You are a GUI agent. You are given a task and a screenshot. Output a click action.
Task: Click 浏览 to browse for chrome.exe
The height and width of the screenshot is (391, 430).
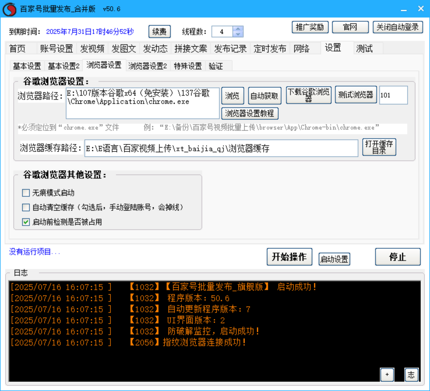point(232,96)
